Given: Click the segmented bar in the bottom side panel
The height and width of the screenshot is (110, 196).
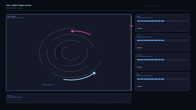Looking at the screenshot, I should click(163, 79).
